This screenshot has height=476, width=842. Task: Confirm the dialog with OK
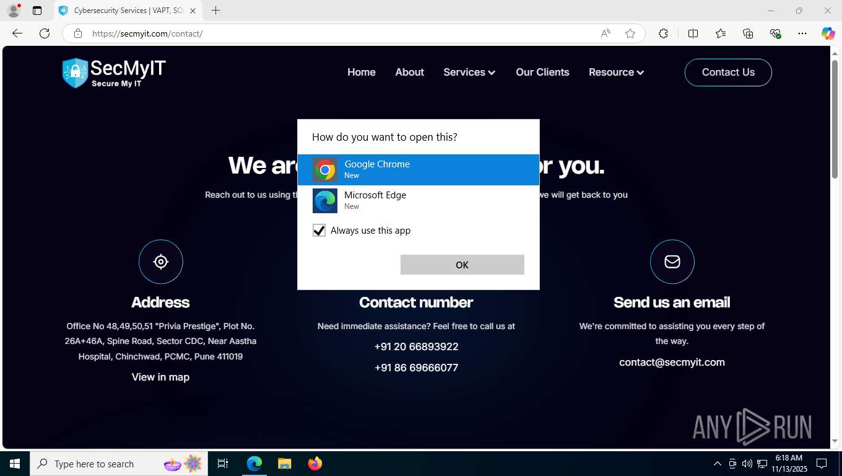click(x=462, y=265)
